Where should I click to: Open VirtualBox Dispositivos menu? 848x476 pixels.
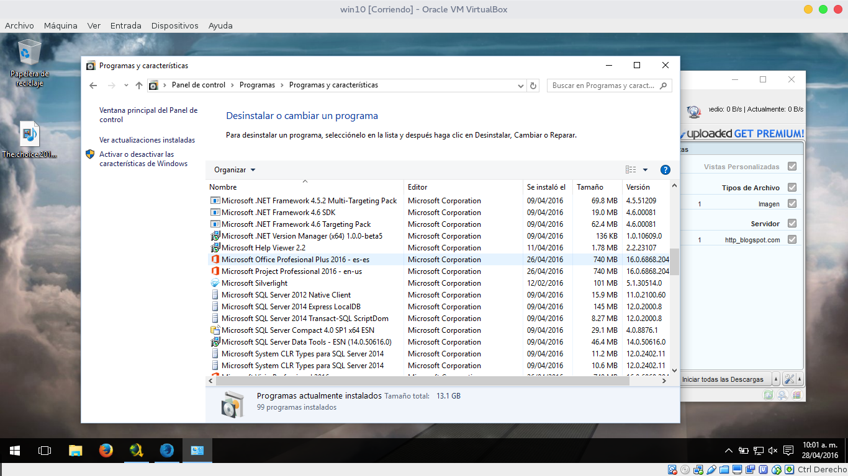click(x=175, y=25)
